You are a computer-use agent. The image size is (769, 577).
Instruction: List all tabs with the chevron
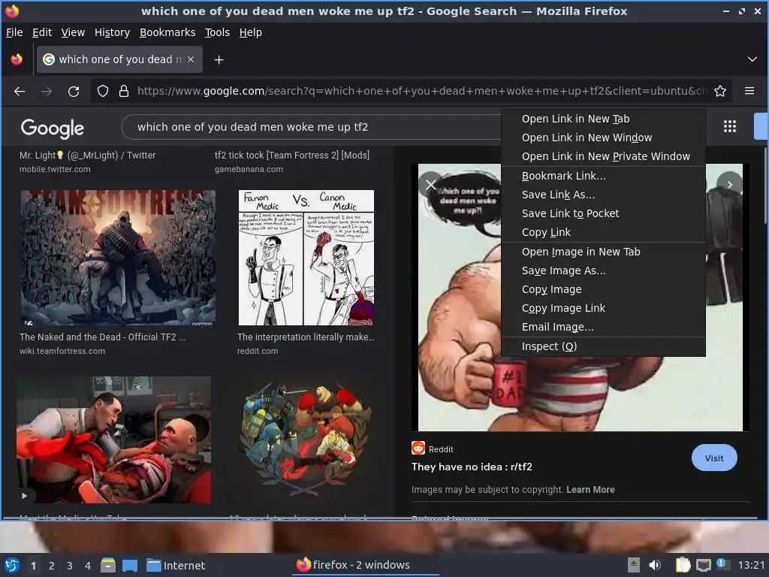[752, 59]
